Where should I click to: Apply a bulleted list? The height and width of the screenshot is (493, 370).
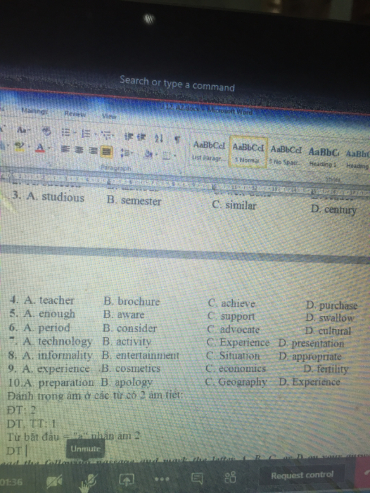tap(65, 132)
